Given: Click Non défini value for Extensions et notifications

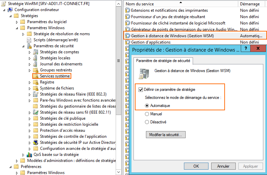Looking at the screenshot, I should tap(250, 10).
